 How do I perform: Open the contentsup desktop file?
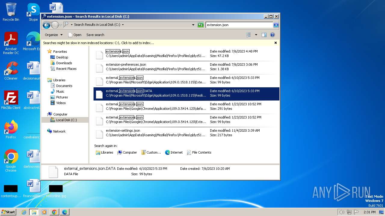point(11,191)
